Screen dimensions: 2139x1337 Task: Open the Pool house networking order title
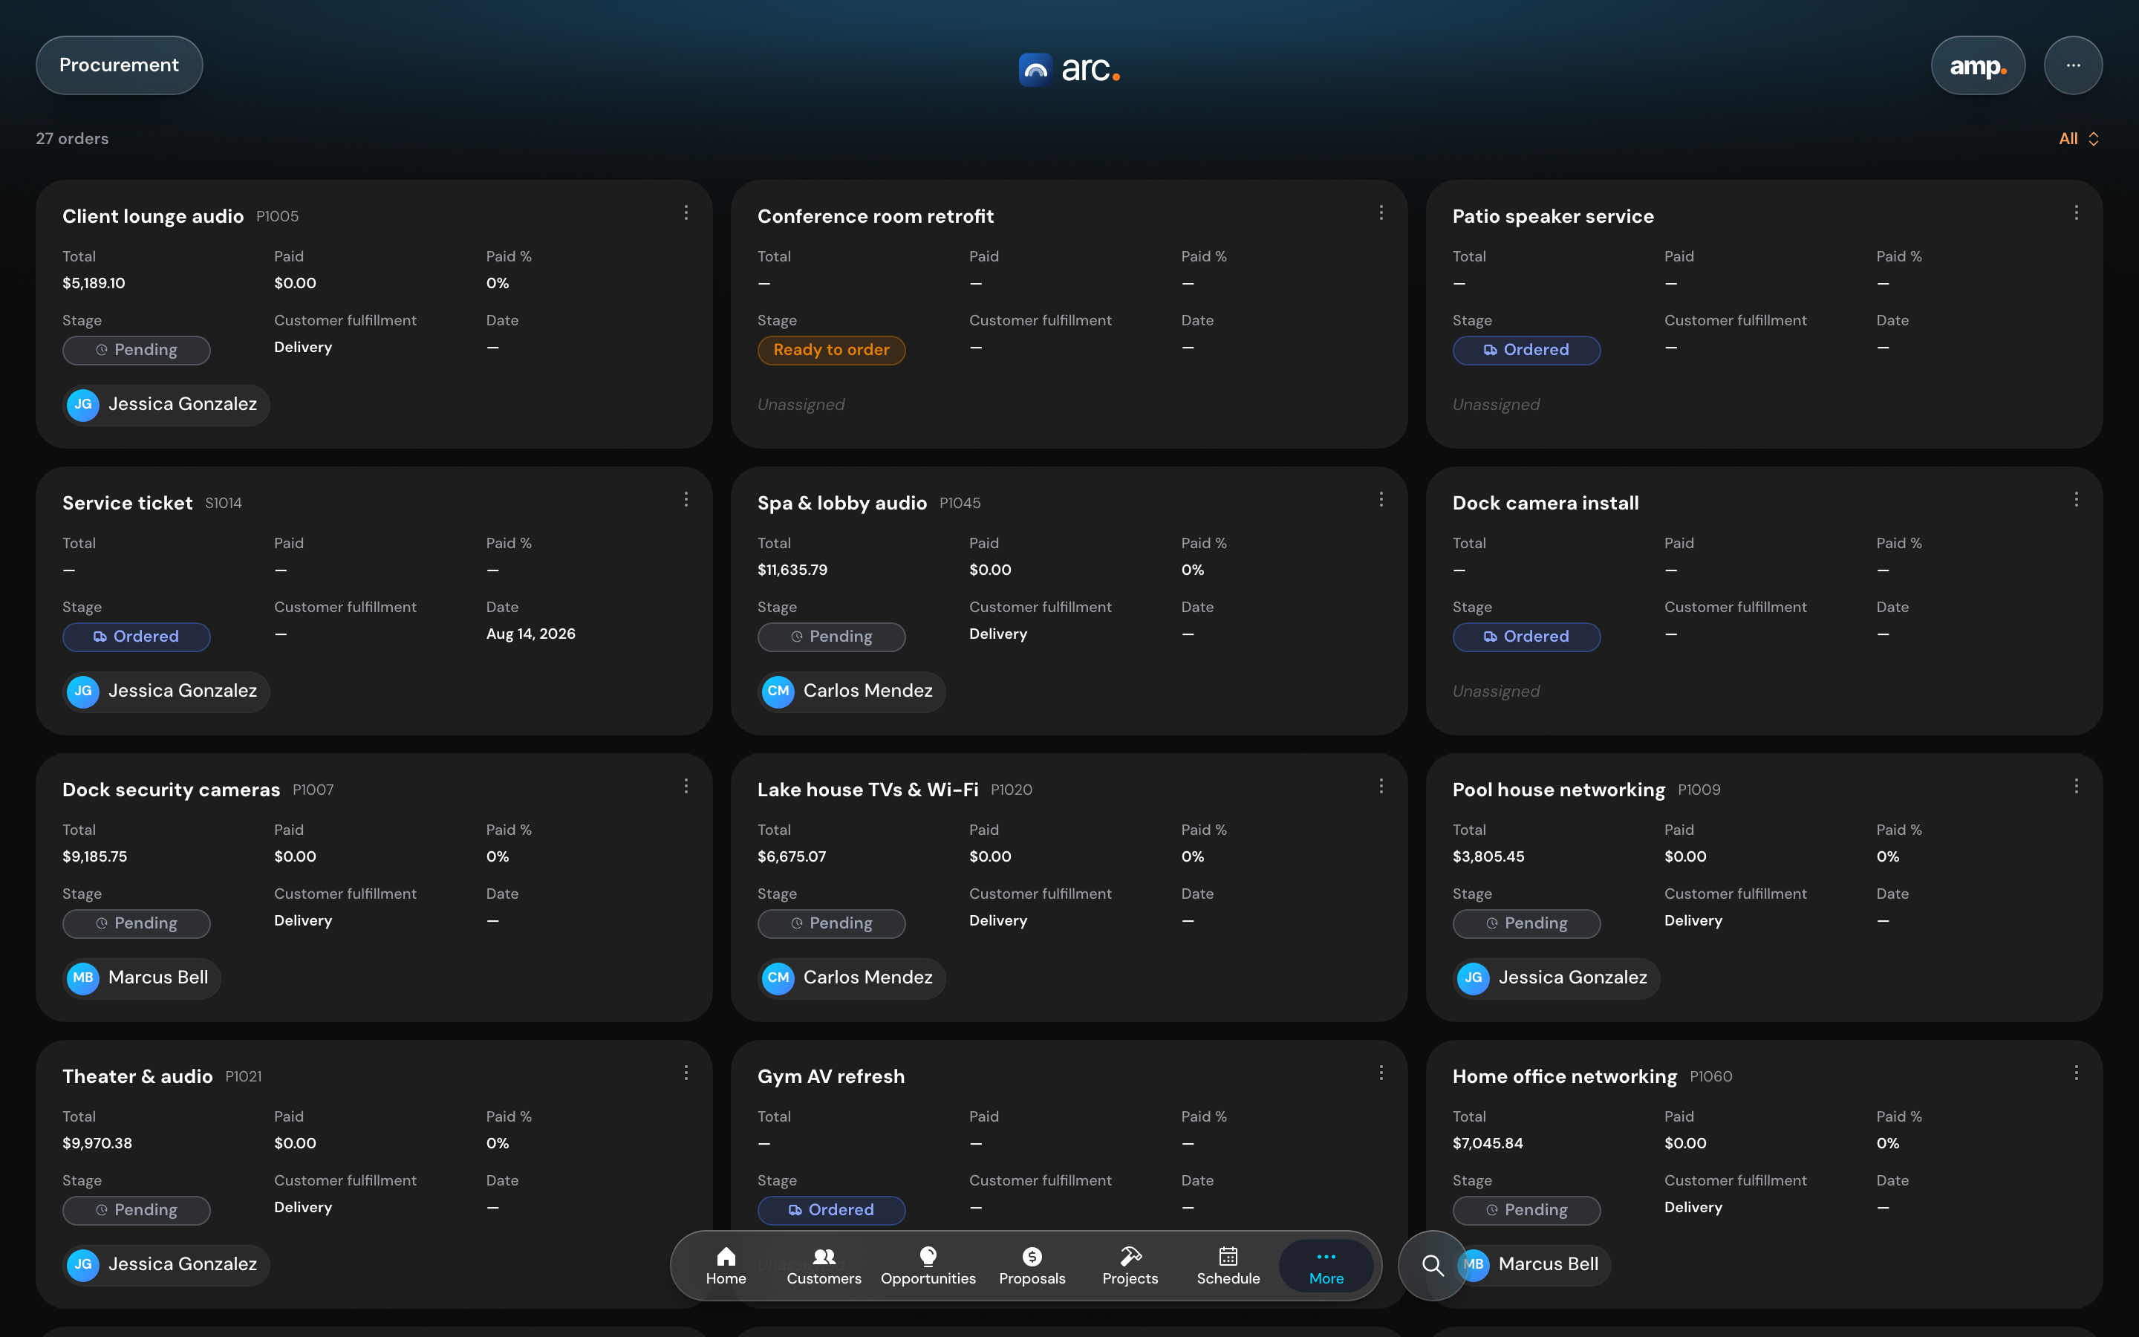pos(1558,790)
